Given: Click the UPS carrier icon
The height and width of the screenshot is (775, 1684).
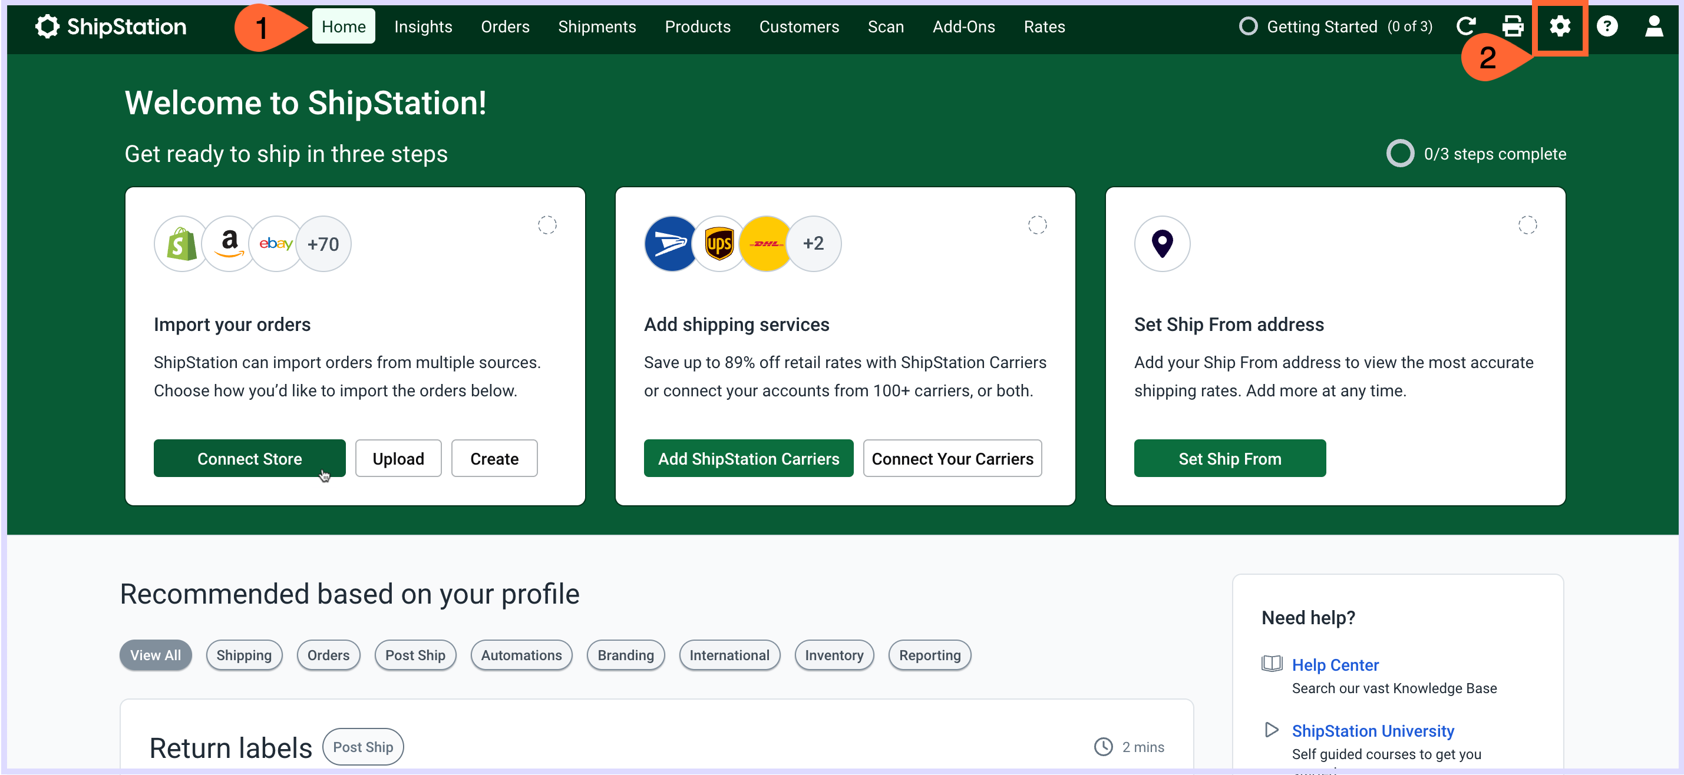Looking at the screenshot, I should (x=719, y=244).
